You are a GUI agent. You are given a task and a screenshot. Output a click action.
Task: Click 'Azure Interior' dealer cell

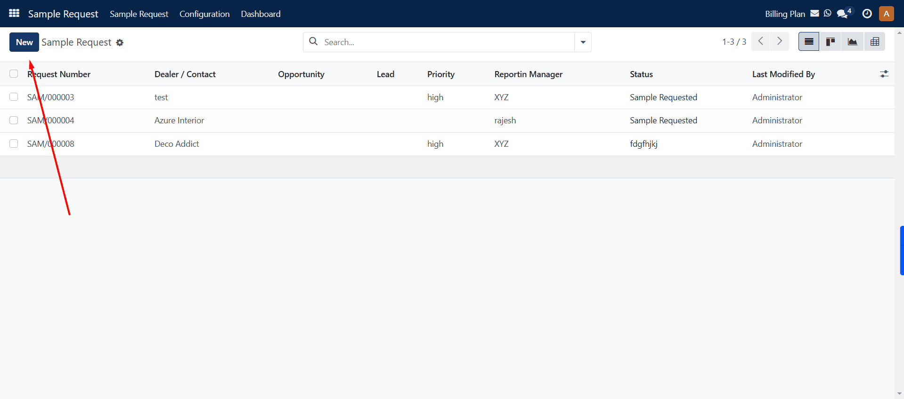[x=179, y=120]
